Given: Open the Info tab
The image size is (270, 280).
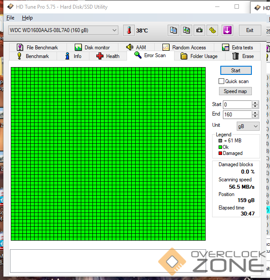Looking at the screenshot, I should click(x=73, y=56).
